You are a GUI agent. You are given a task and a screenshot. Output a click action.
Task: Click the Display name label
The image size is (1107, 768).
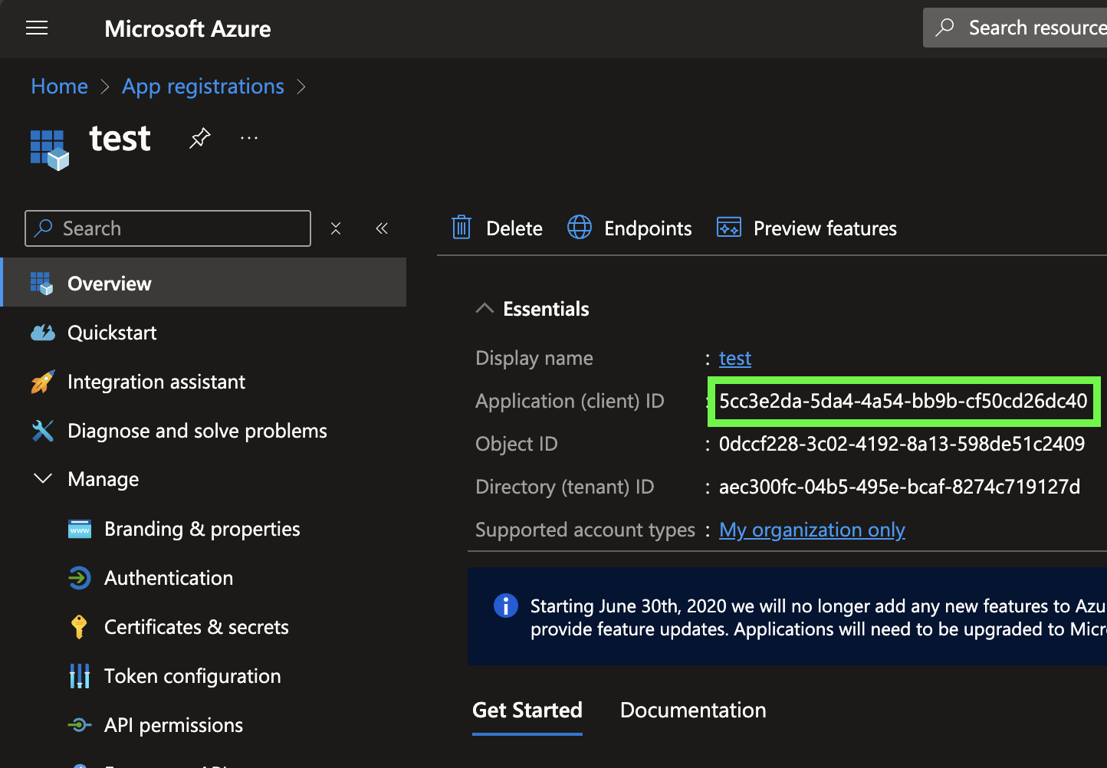(534, 358)
